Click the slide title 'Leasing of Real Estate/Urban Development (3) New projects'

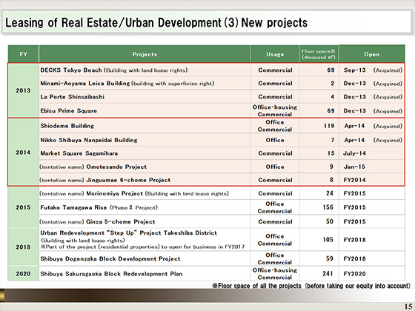tap(156, 23)
